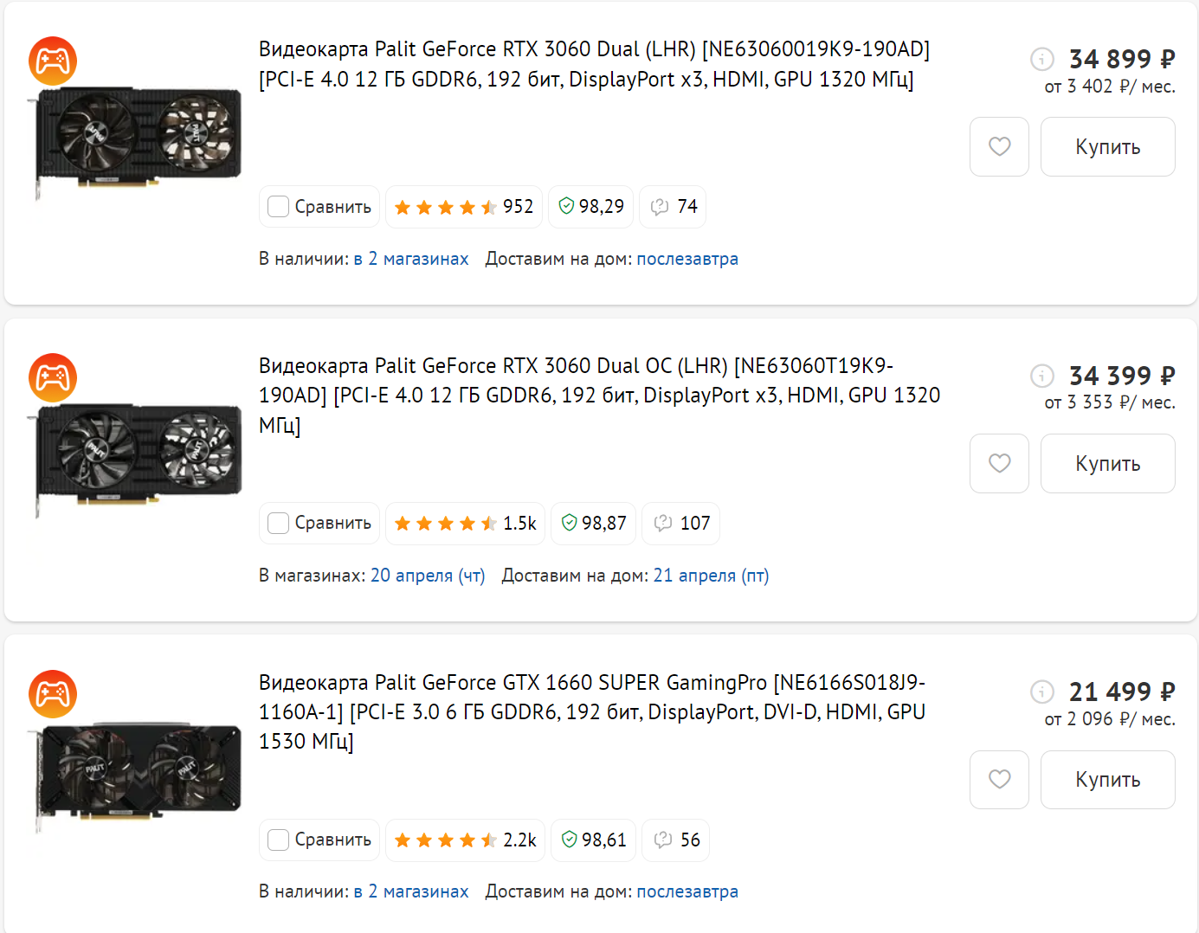Open the 952 star rating reviews

tap(464, 207)
